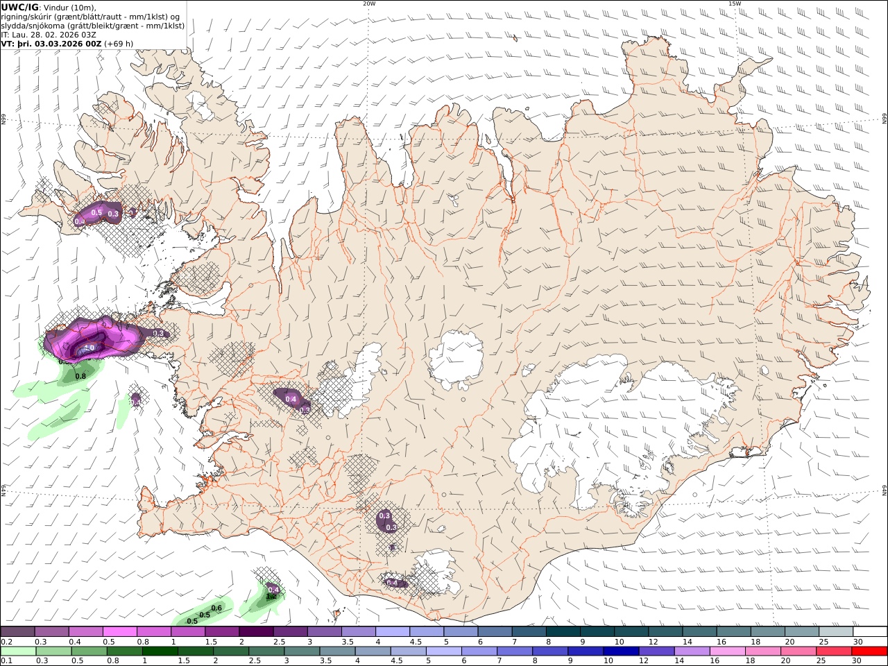888x666 pixels.
Task: Click the '0.6' rain contour label offshore south
Action: point(216,608)
